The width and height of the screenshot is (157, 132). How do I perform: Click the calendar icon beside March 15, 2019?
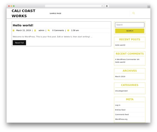pos(14,30)
